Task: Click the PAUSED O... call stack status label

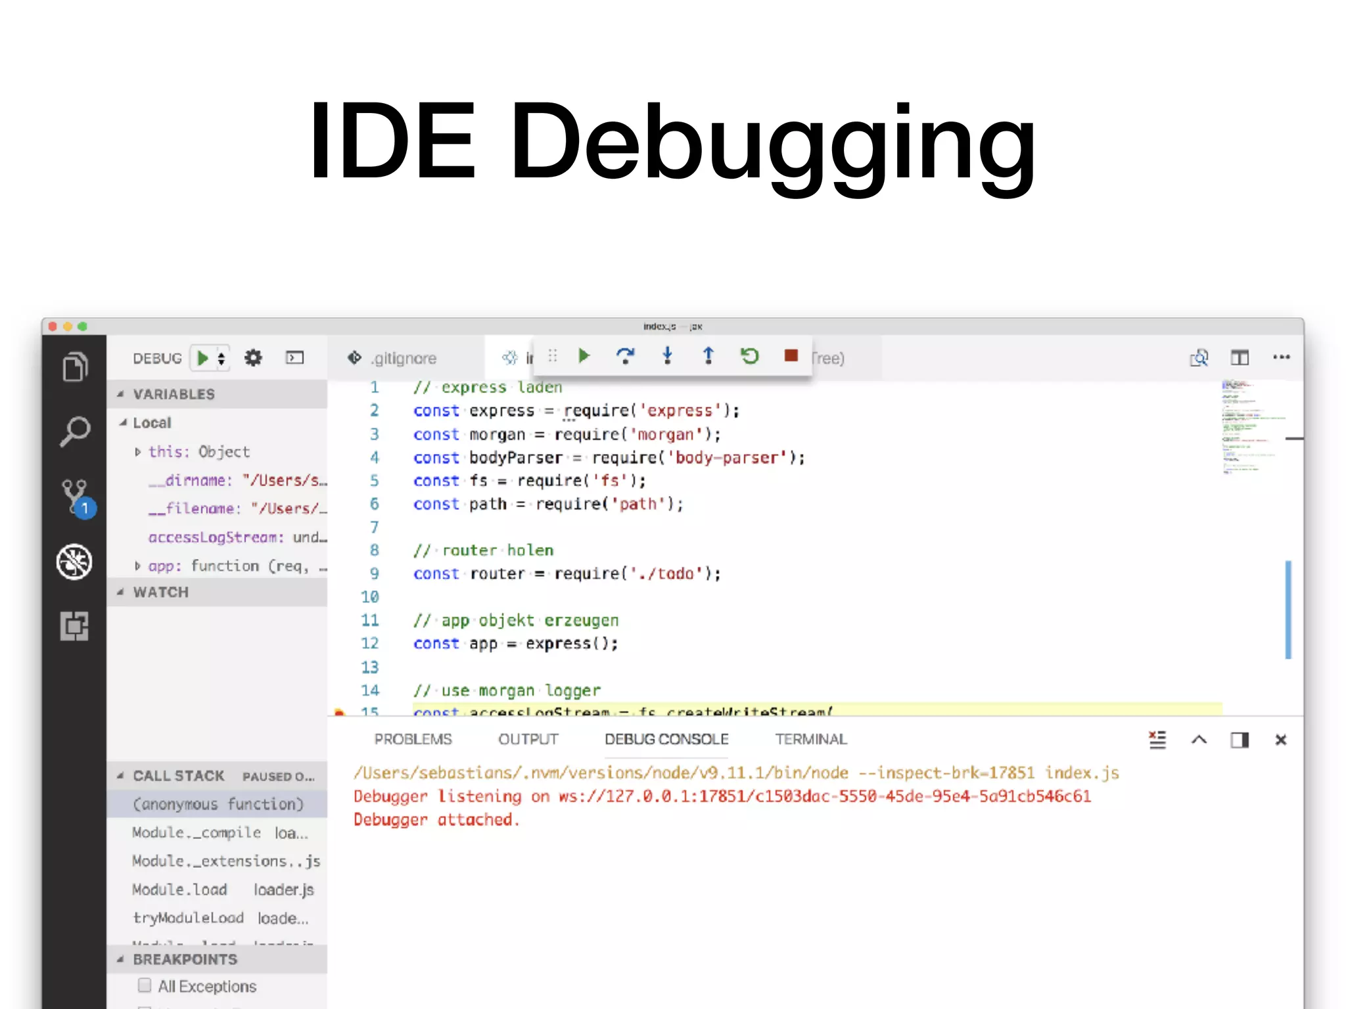Action: point(278,776)
